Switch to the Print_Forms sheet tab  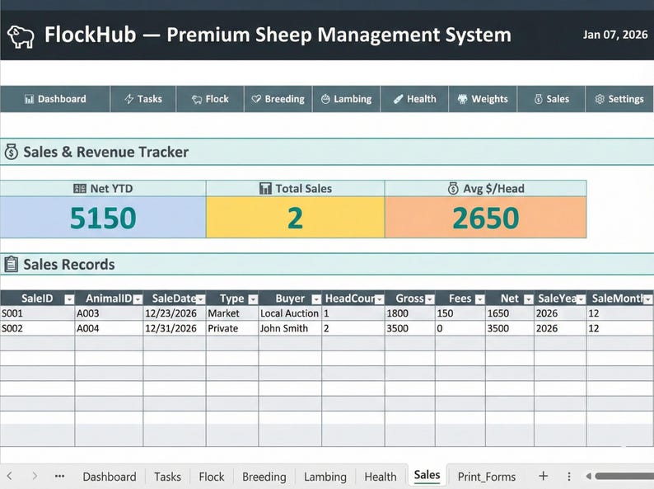487,477
